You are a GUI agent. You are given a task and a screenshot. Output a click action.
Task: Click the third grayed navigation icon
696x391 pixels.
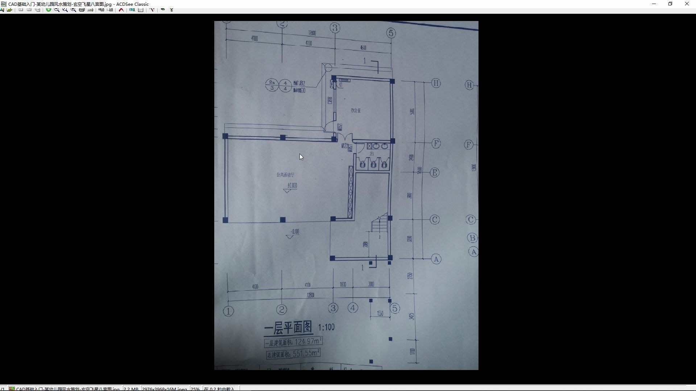click(x=38, y=10)
